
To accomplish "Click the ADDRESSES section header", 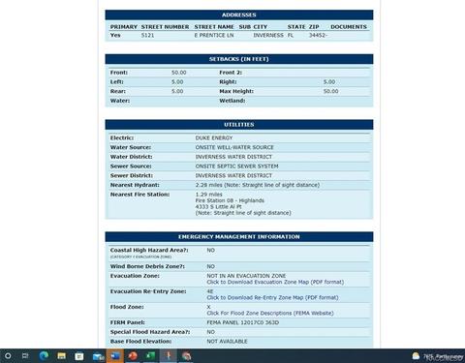I will click(239, 15).
